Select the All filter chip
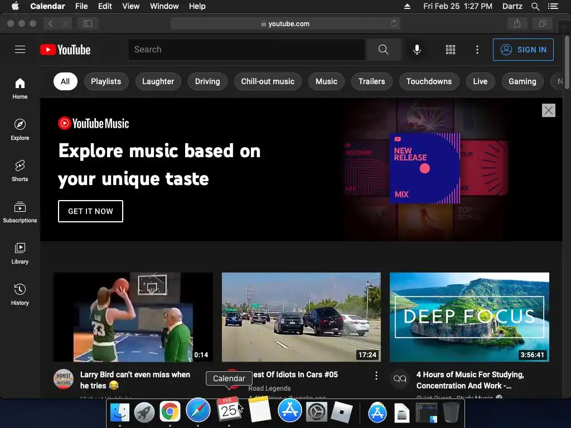 [65, 81]
